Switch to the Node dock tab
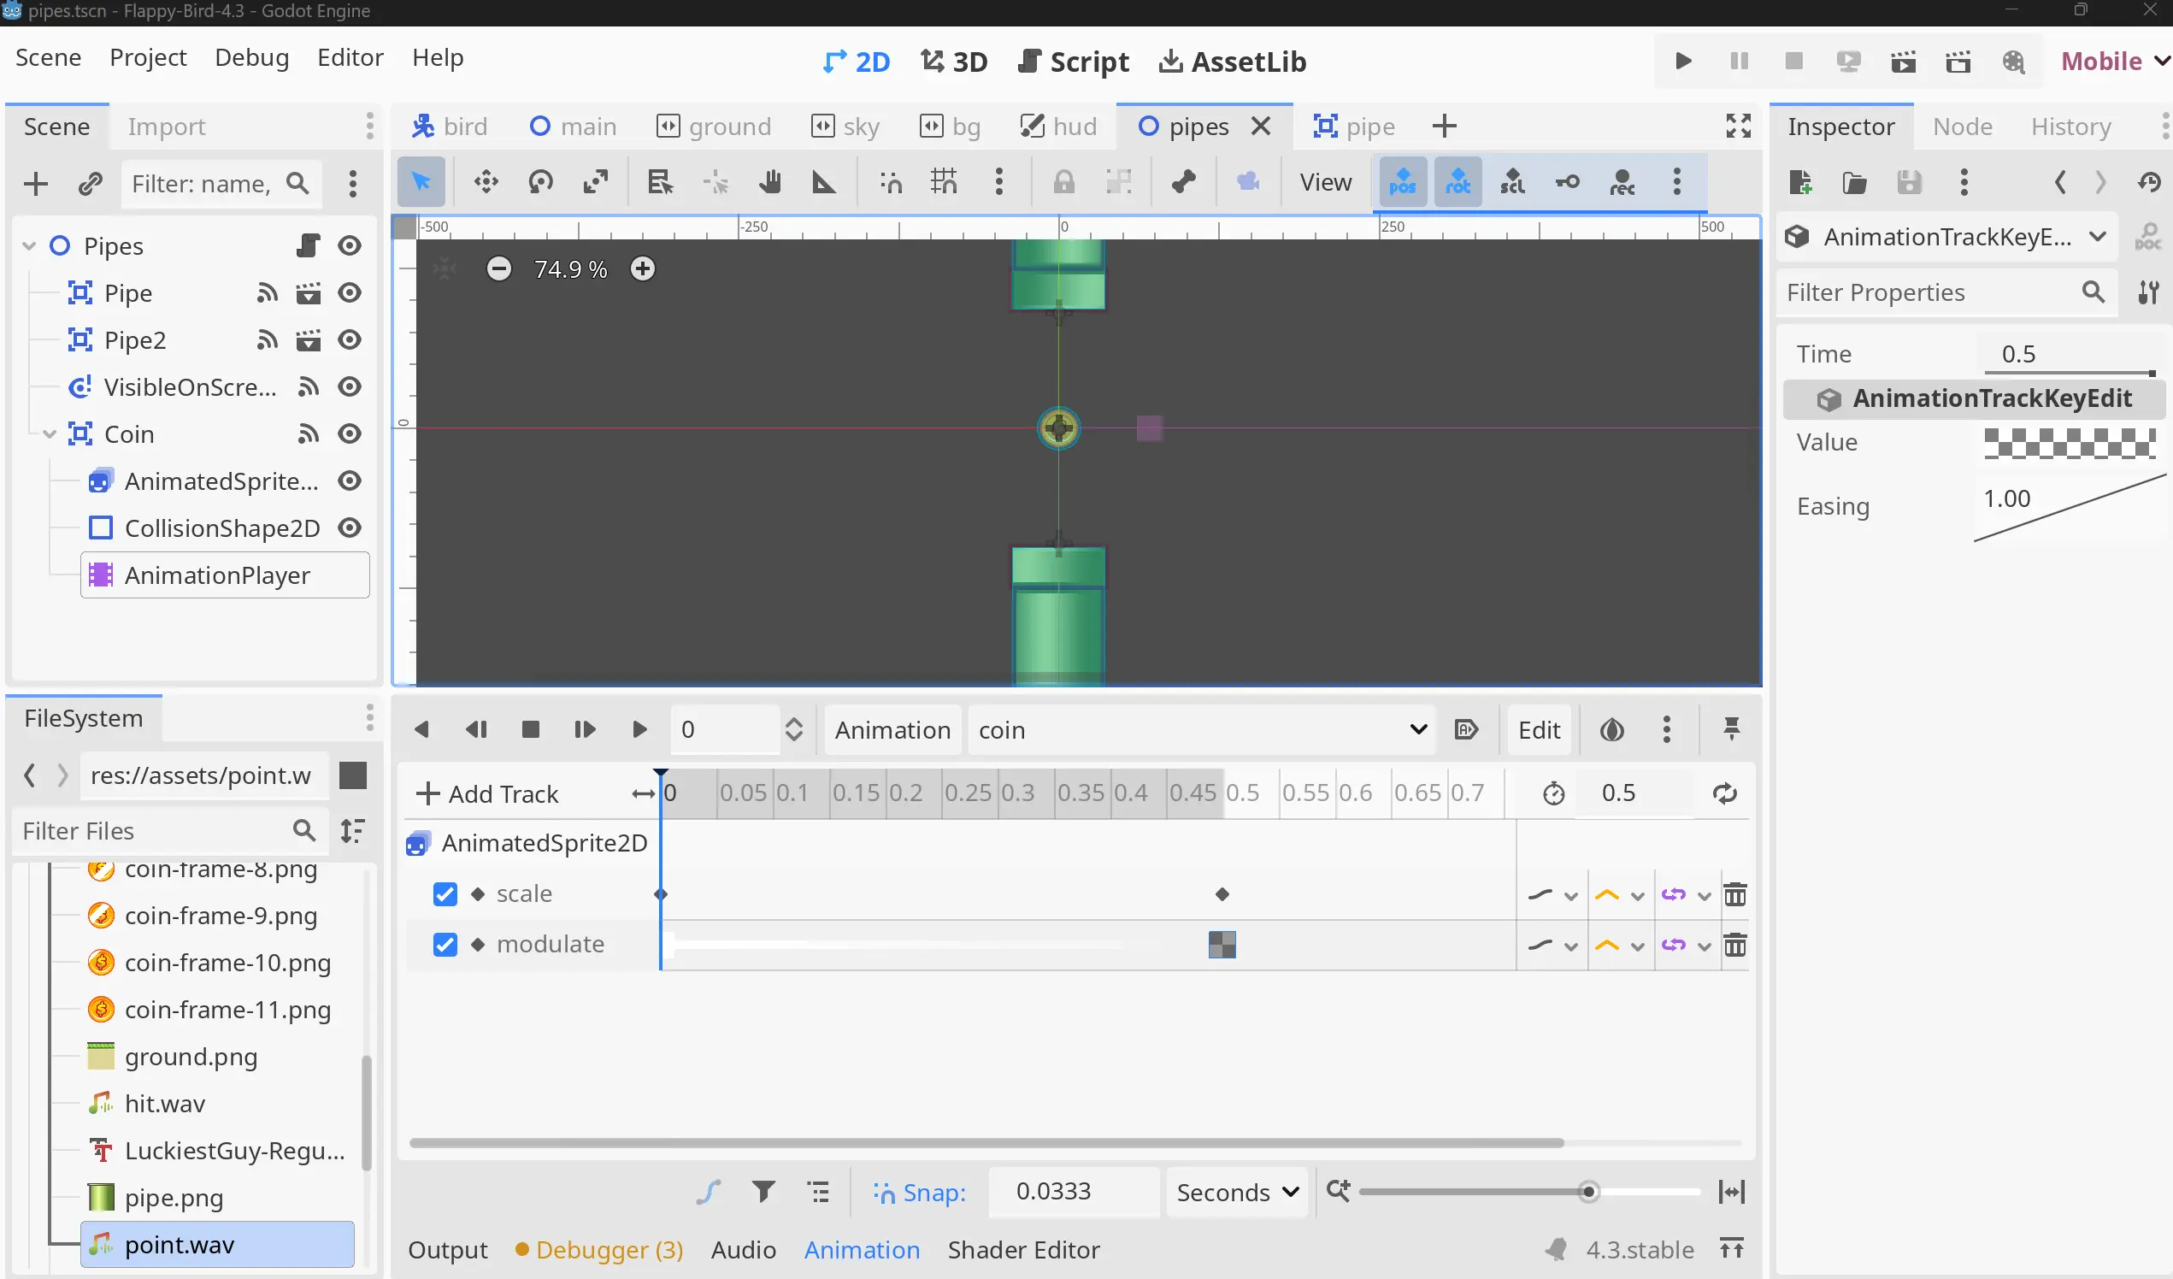This screenshot has height=1279, width=2173. tap(1963, 127)
